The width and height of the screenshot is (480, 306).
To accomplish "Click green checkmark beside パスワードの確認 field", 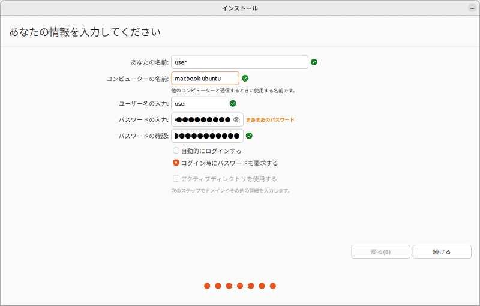I will coord(249,136).
